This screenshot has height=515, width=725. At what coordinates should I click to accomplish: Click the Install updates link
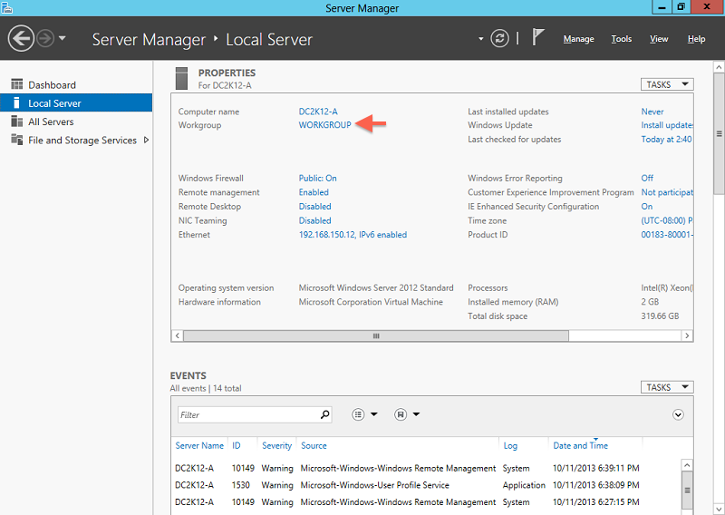click(x=667, y=125)
